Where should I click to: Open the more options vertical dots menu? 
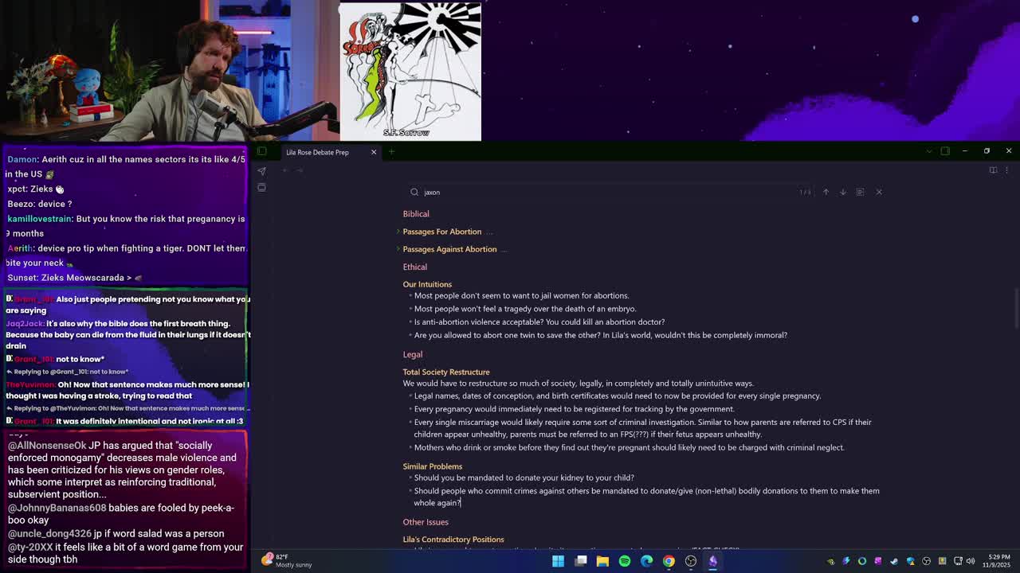[x=1006, y=170]
